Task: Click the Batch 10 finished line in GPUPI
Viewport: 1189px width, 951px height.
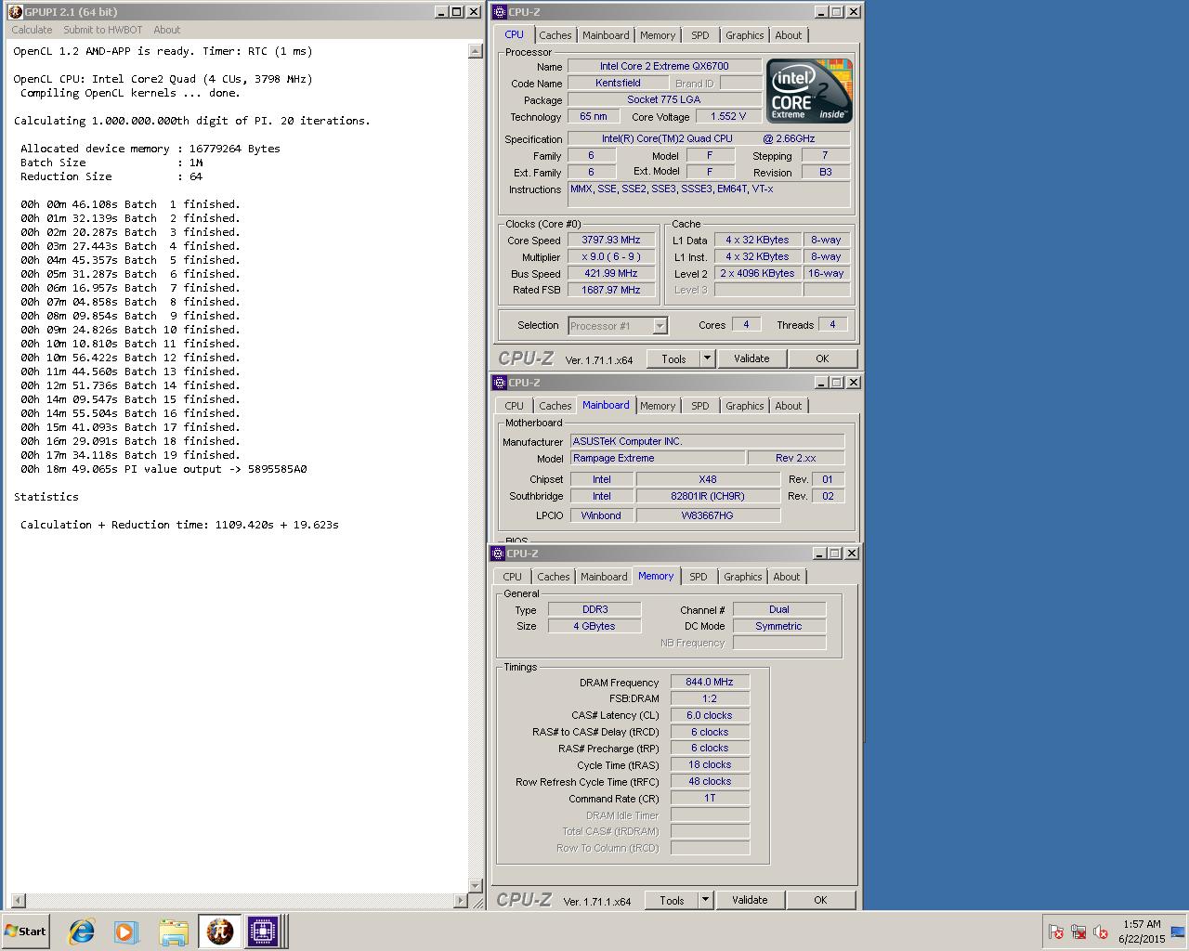Action: coord(130,330)
